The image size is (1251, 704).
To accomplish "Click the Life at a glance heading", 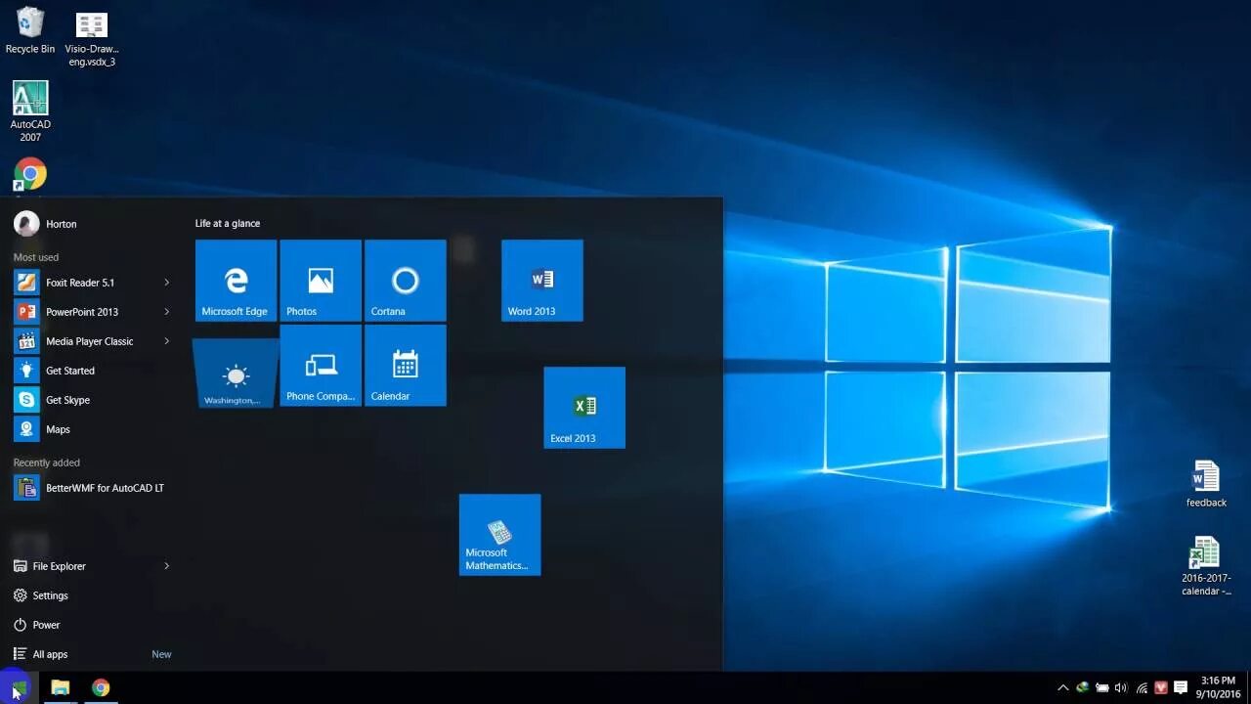I will click(x=228, y=224).
